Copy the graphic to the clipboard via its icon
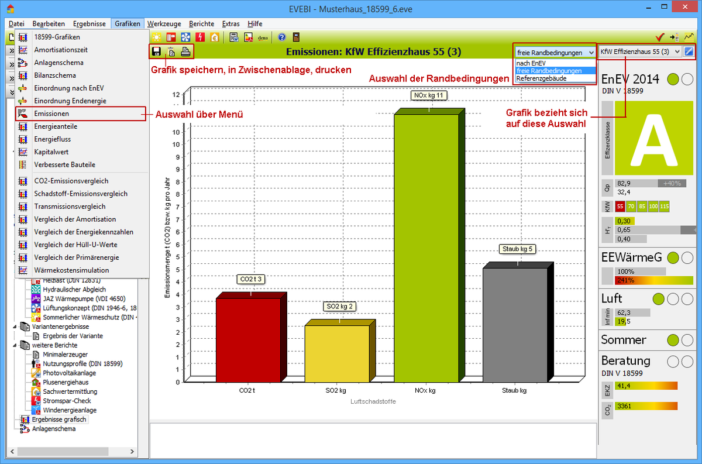The height and width of the screenshot is (464, 702). click(x=171, y=51)
